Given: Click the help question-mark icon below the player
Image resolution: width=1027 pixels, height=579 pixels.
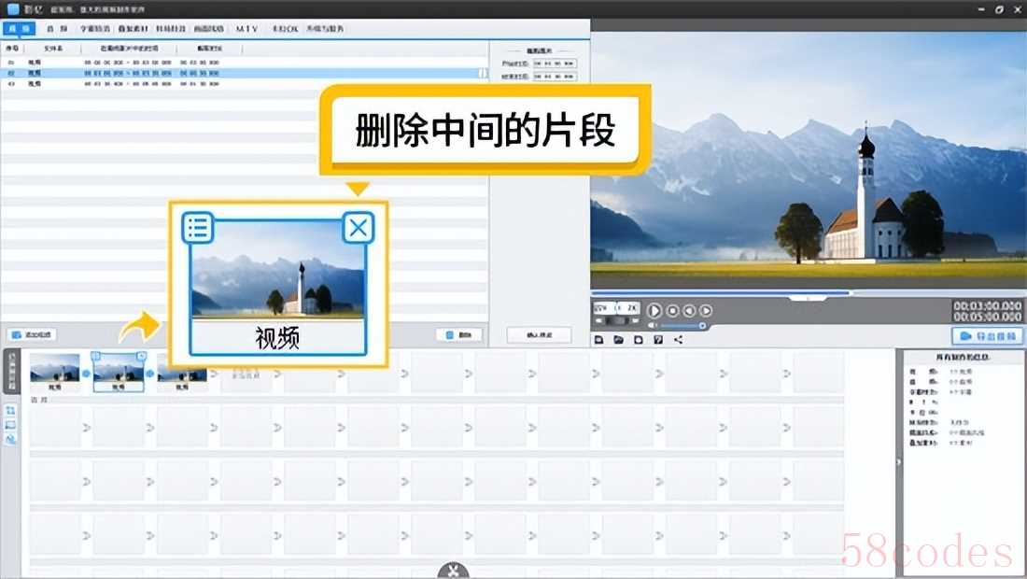Looking at the screenshot, I should coord(658,340).
